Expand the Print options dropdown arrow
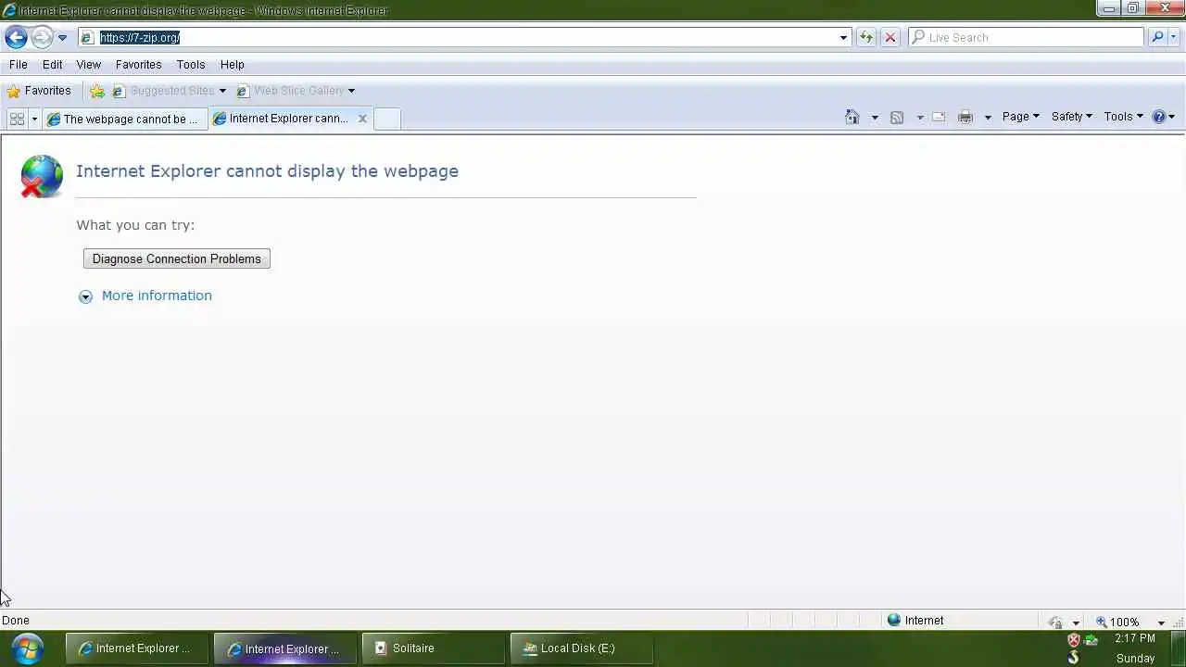Viewport: 1186px width, 667px height. point(988,117)
